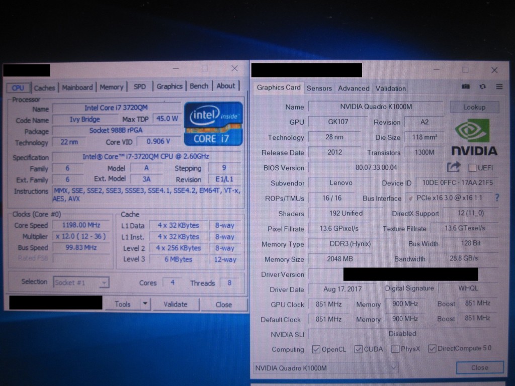Click the Die Size field 118 mm²
This screenshot has width=515, height=386.
(x=424, y=137)
